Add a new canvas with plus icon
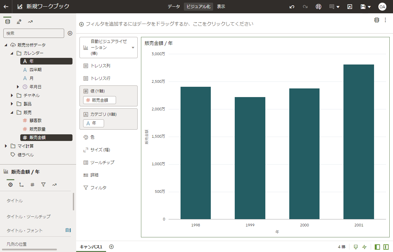Image resolution: width=393 pixels, height=252 pixels. click(x=111, y=247)
